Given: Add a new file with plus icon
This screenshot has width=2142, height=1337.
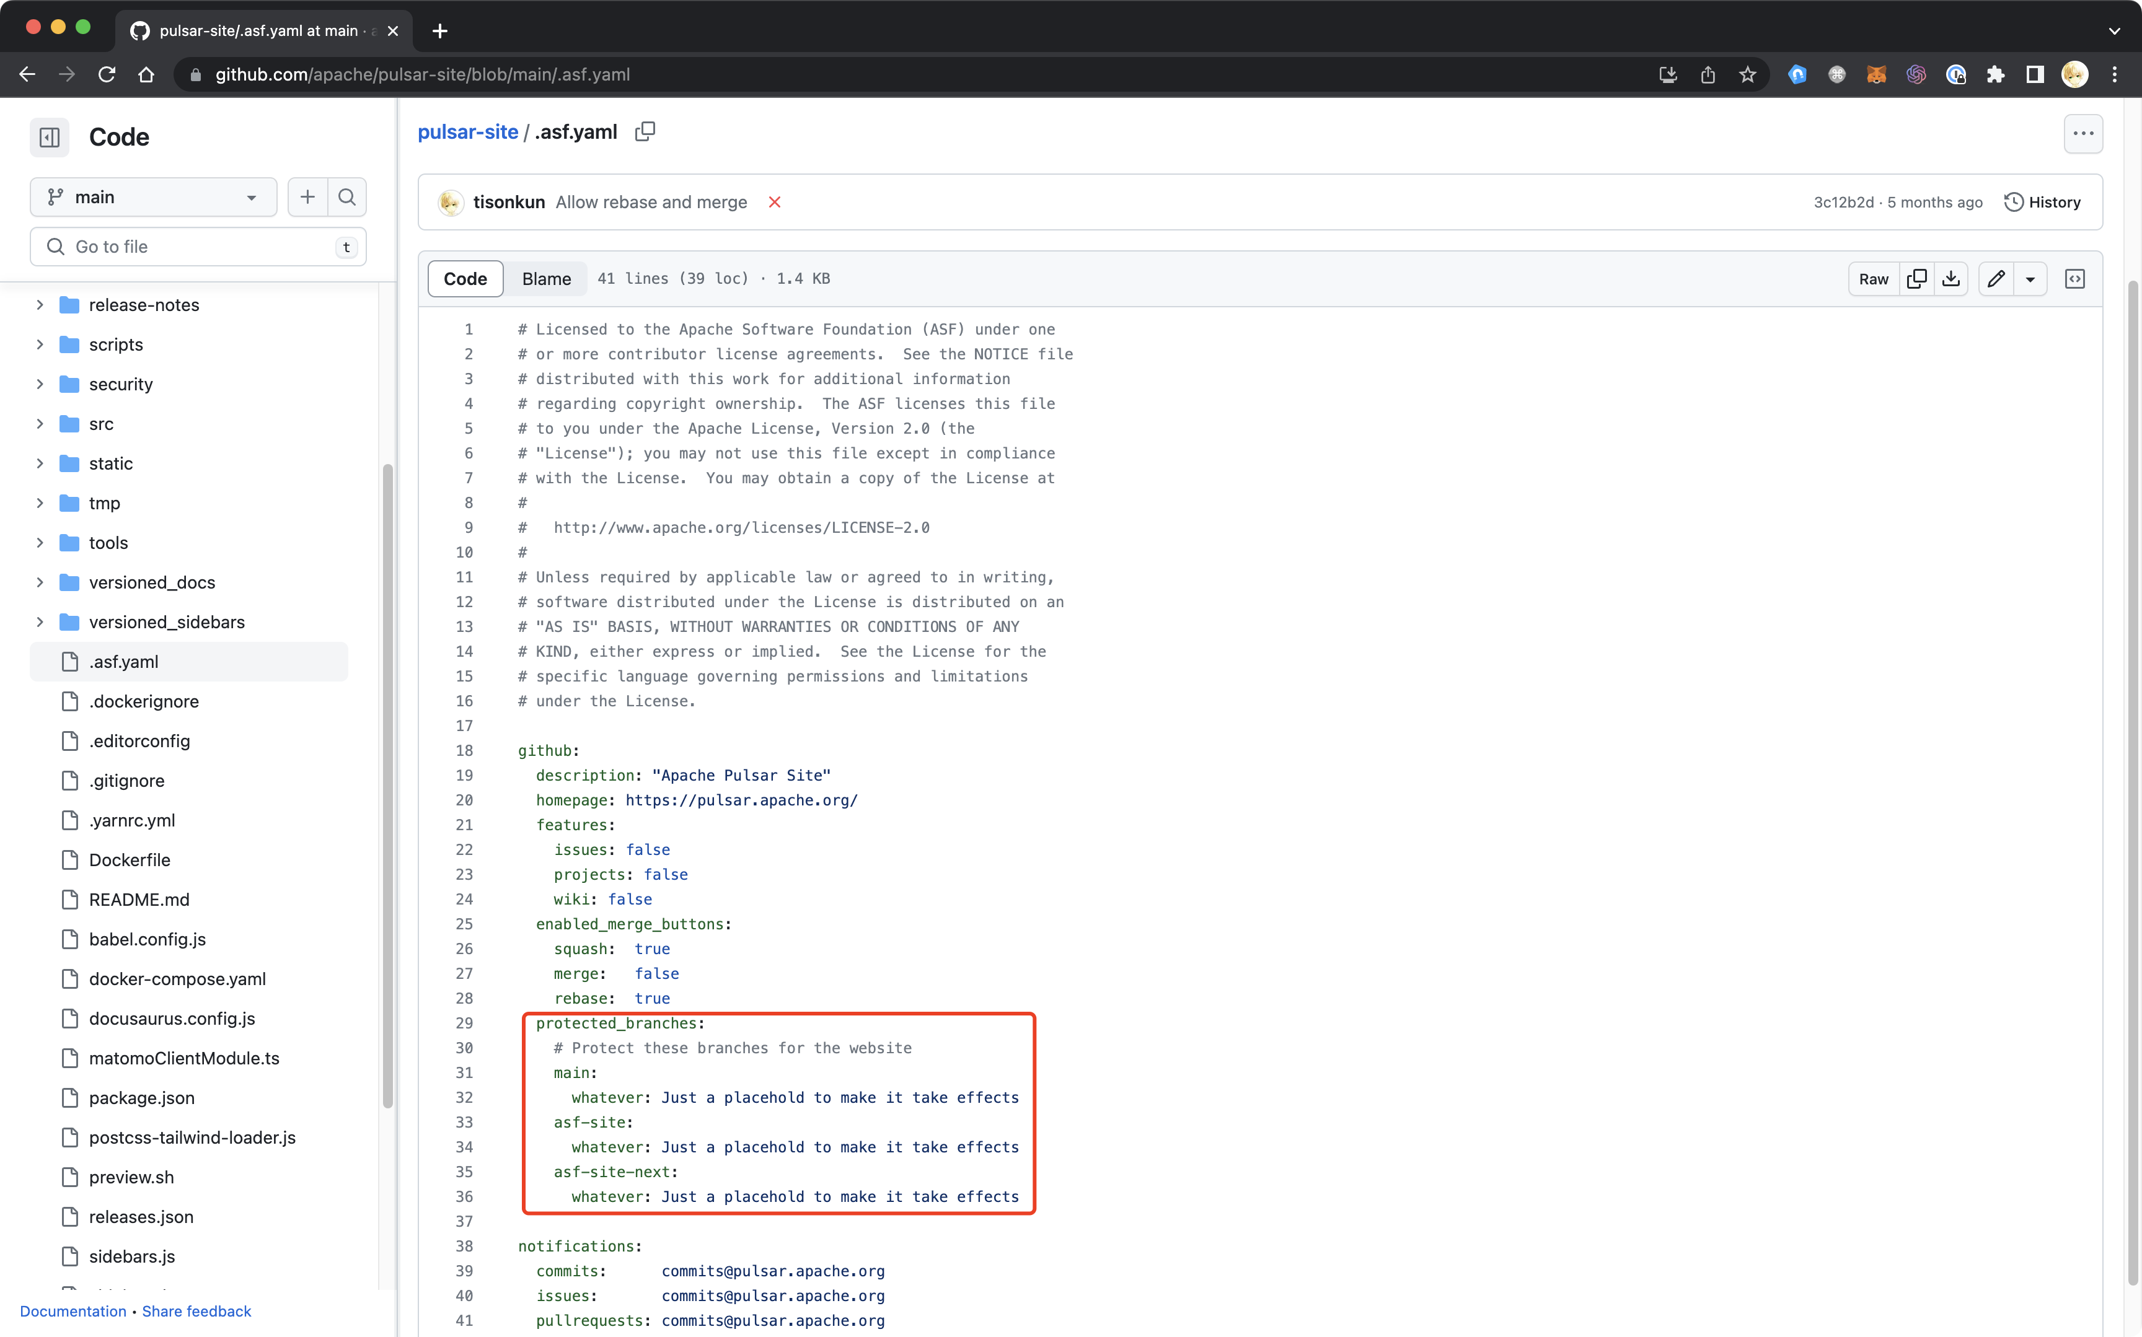Looking at the screenshot, I should coord(307,196).
